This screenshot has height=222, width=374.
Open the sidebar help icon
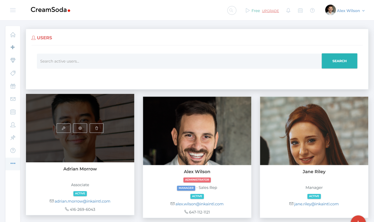click(x=13, y=150)
